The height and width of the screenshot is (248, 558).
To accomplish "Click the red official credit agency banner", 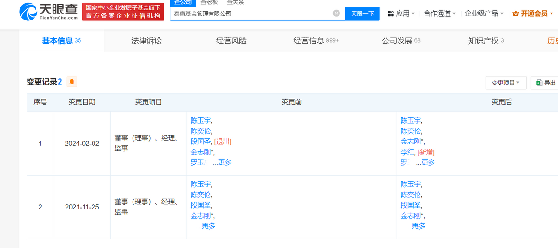I will point(123,12).
